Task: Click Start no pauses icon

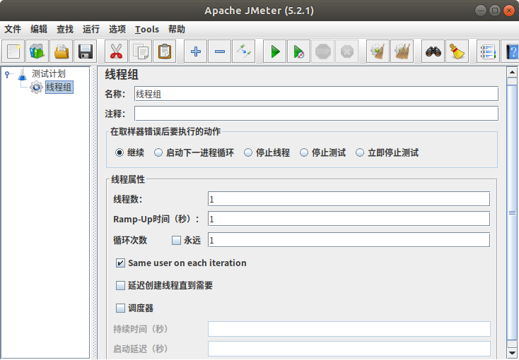Action: point(299,52)
